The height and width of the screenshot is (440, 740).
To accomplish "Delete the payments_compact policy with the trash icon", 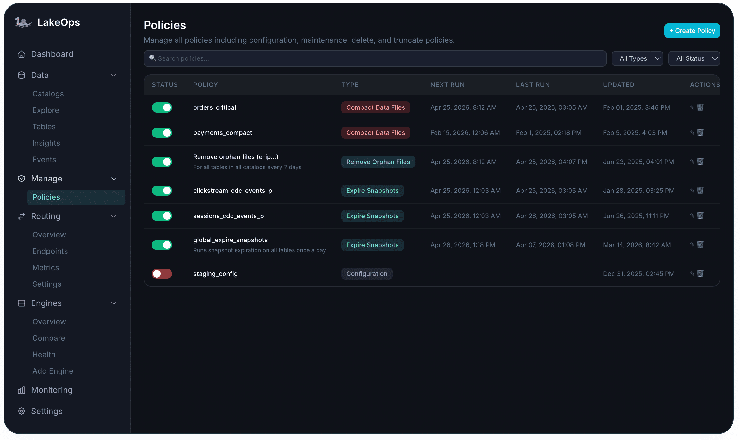I will [700, 132].
